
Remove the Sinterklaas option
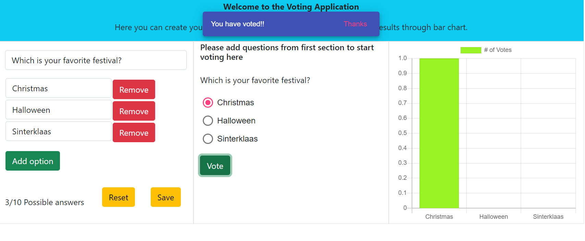[x=134, y=132]
